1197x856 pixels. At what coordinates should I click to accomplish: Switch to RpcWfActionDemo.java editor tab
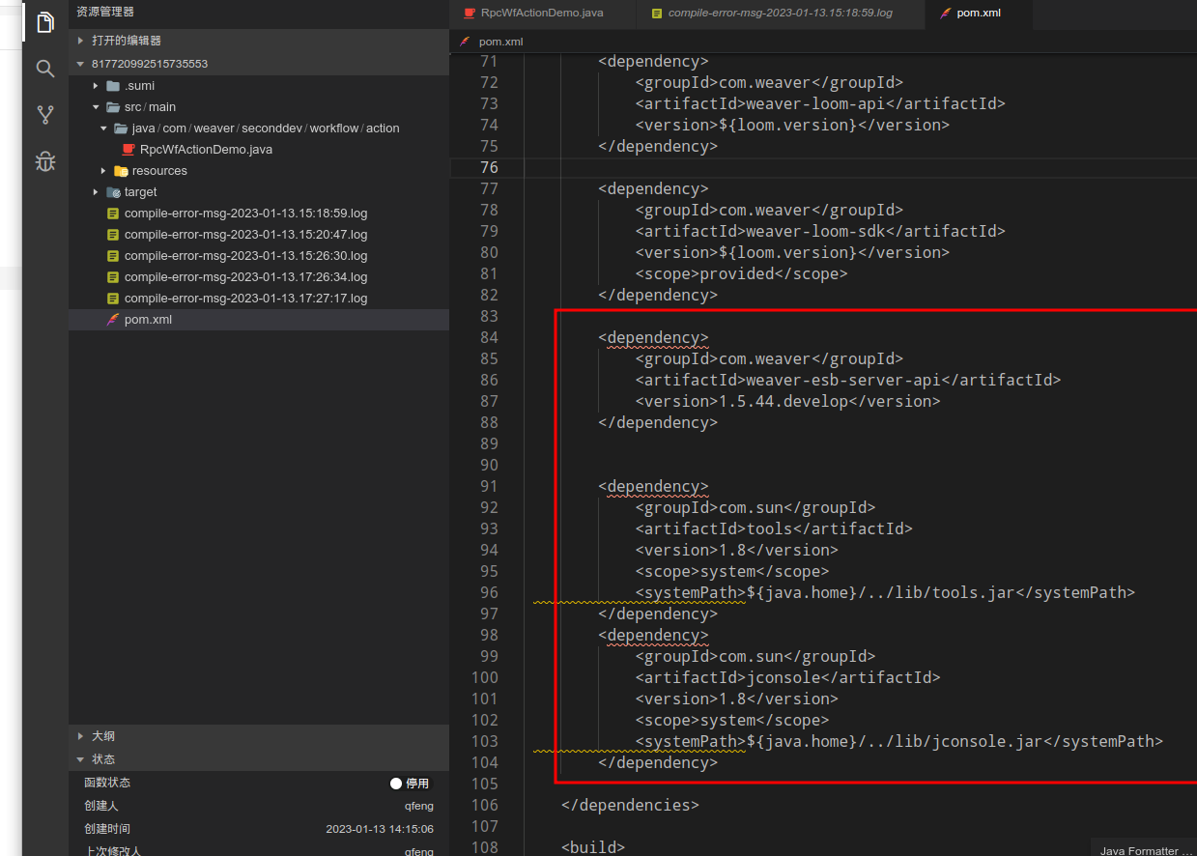pyautogui.click(x=543, y=14)
